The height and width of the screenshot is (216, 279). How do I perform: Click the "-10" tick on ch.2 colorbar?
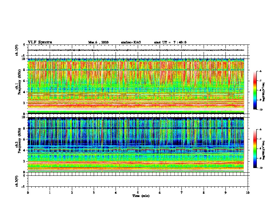[x=260, y=168]
